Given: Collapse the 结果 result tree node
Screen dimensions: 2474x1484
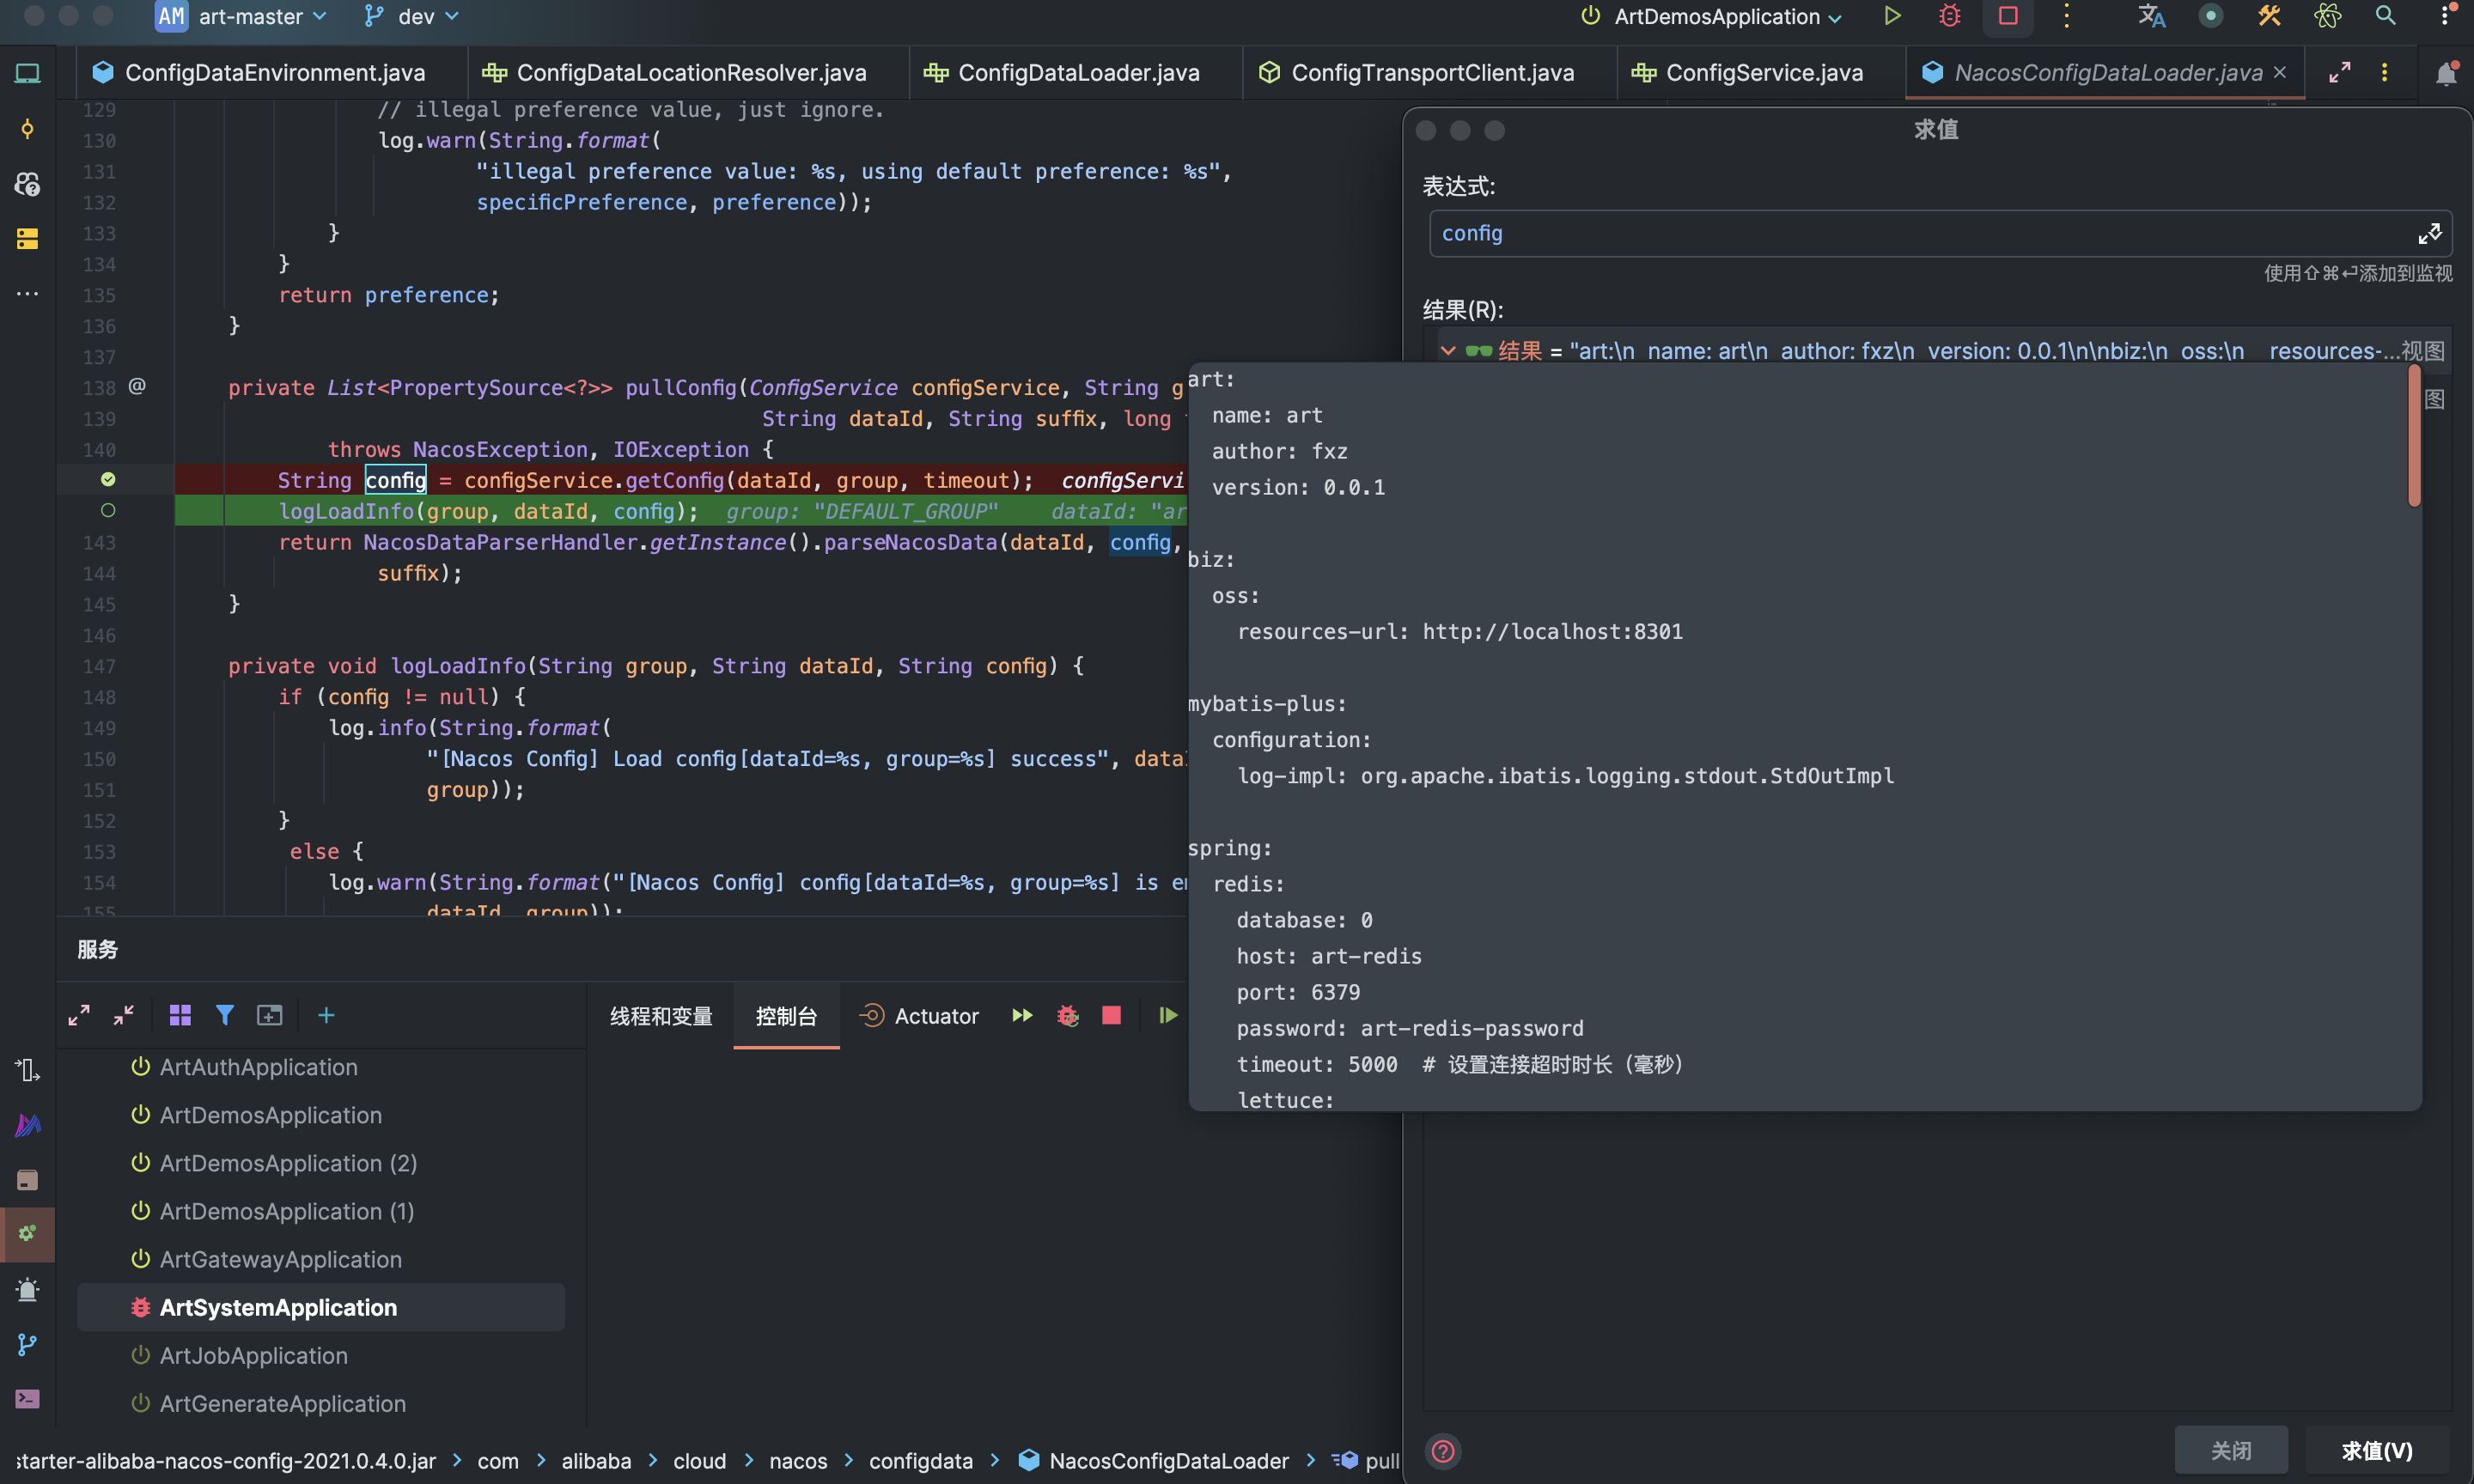Looking at the screenshot, I should tap(1447, 351).
